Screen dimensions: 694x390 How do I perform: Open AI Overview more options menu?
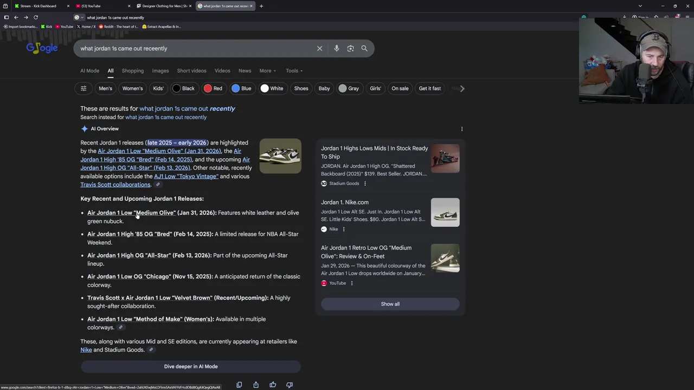point(462,129)
